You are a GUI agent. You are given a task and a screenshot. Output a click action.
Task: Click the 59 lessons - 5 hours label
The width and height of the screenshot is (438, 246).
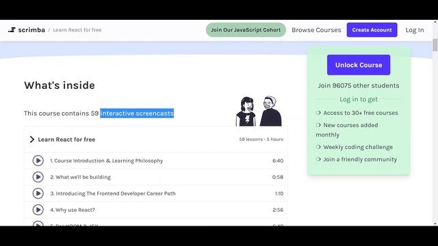(x=261, y=139)
